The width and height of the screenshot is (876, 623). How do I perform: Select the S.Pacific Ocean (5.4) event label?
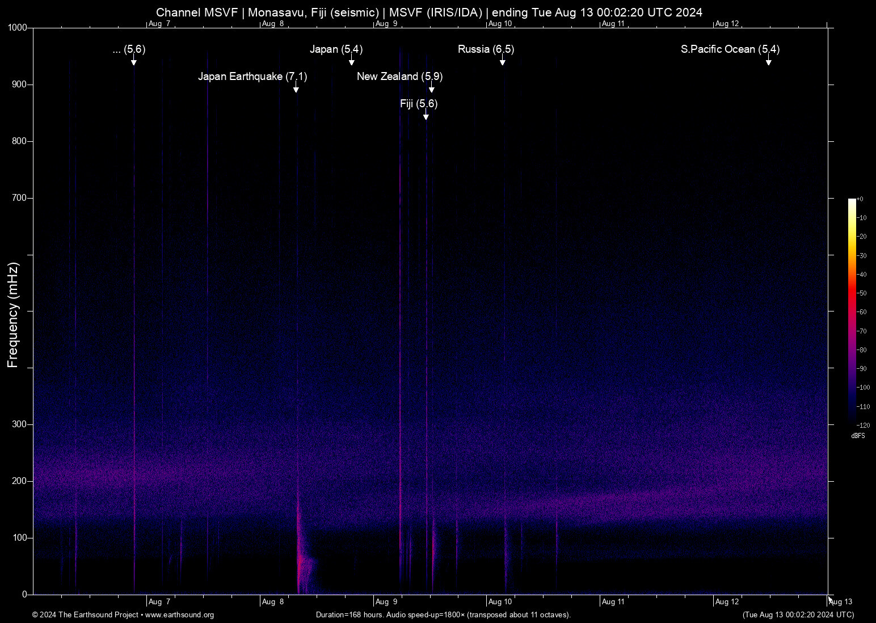click(x=730, y=49)
